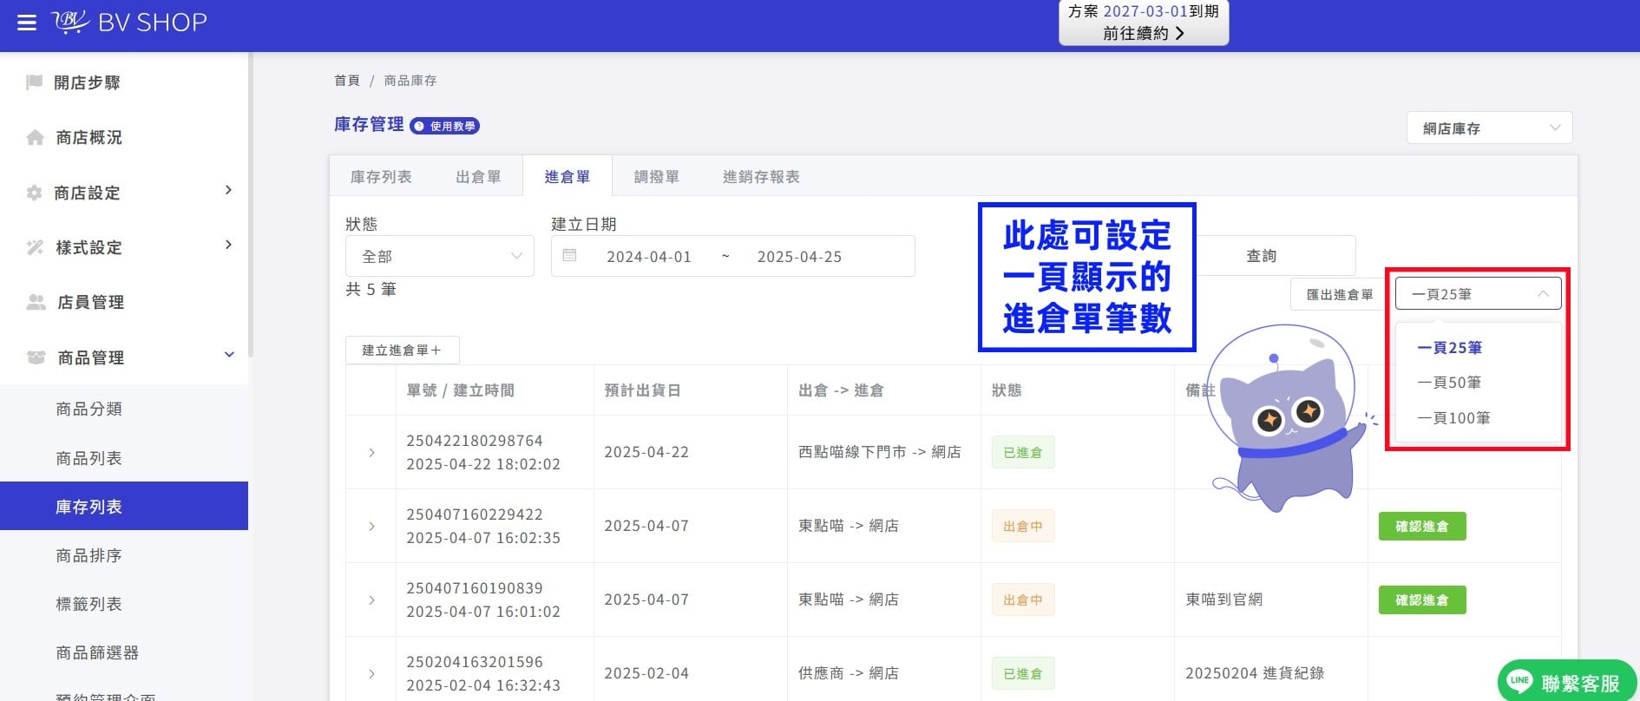Expand row 250407160229422 details
1640x701 pixels.
(x=371, y=527)
